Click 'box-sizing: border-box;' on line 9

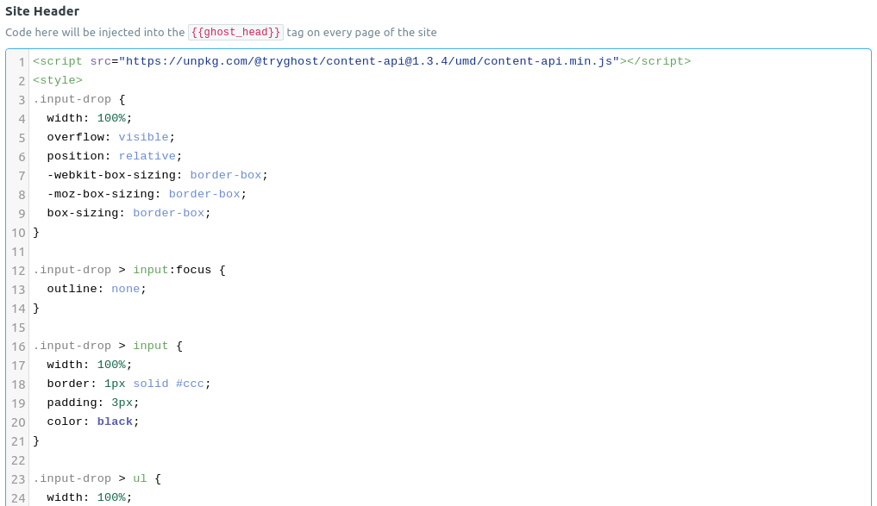pos(128,214)
